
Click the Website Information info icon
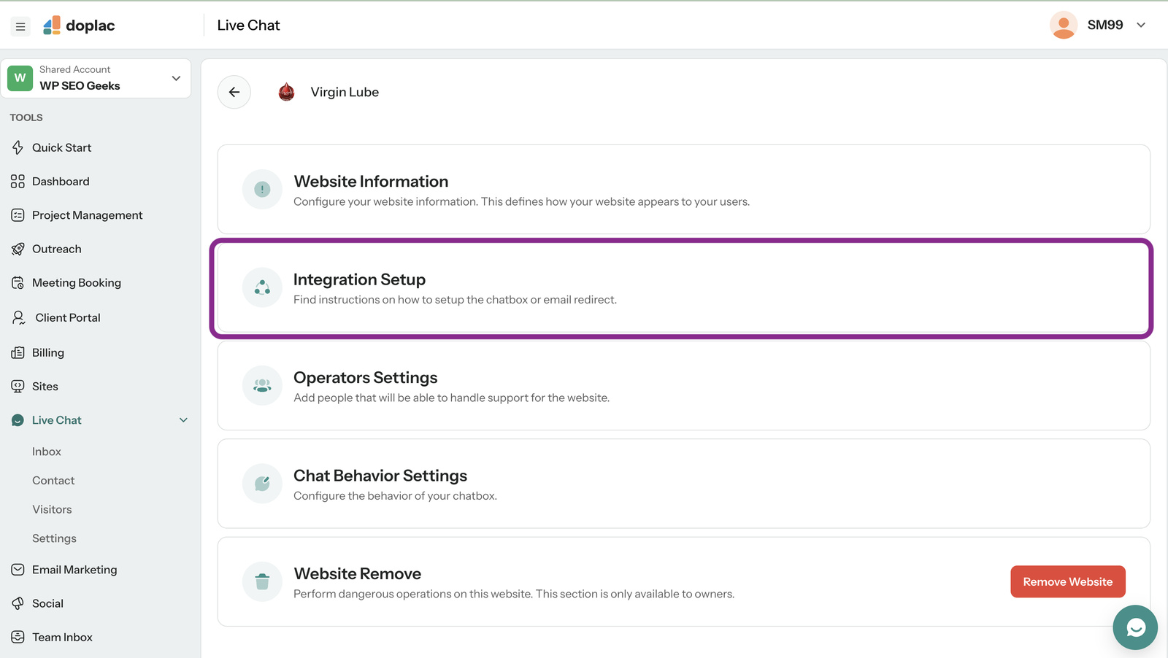pos(262,190)
